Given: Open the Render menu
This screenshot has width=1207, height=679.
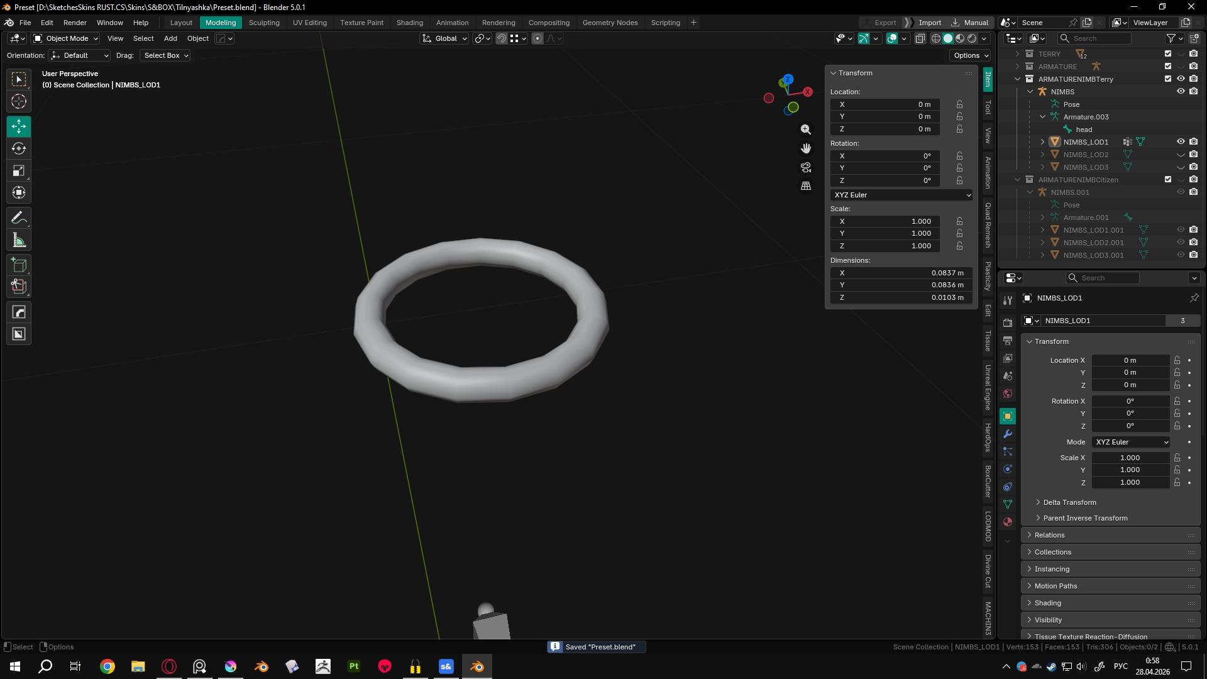Looking at the screenshot, I should pos(75,23).
